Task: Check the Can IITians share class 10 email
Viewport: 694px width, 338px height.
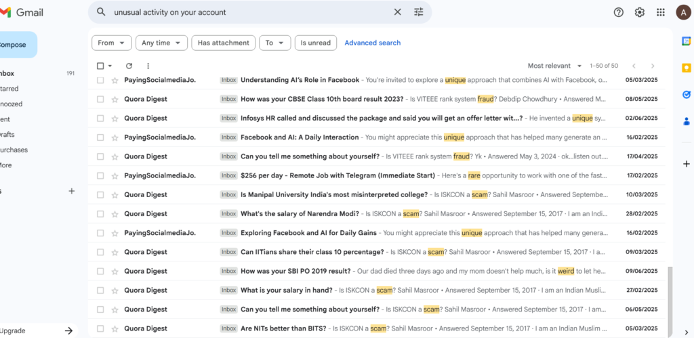Action: [100, 252]
